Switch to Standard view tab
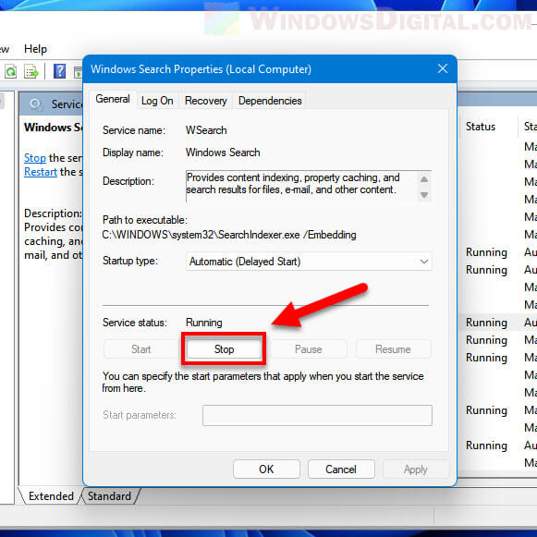537x537 pixels. 109,496
